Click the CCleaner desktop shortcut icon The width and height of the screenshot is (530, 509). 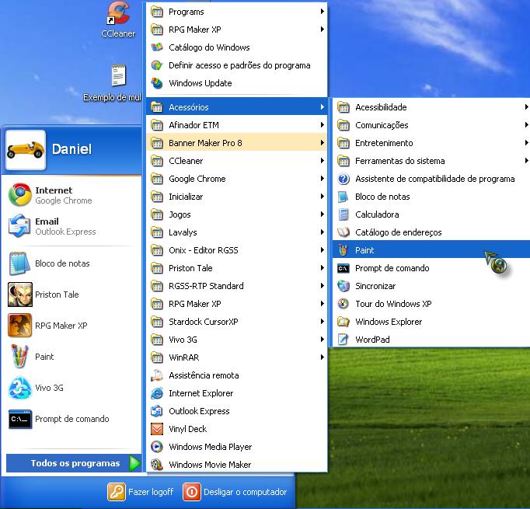[118, 13]
